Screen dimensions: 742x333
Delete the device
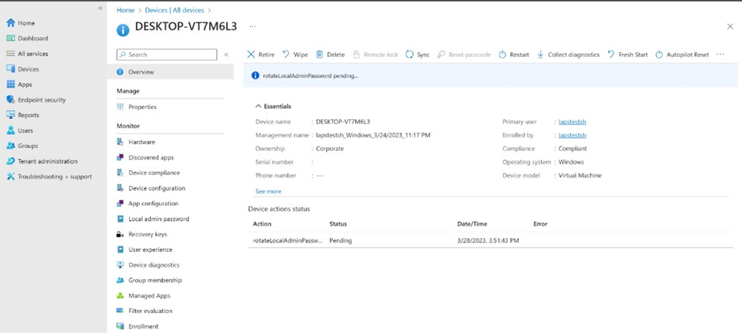330,55
